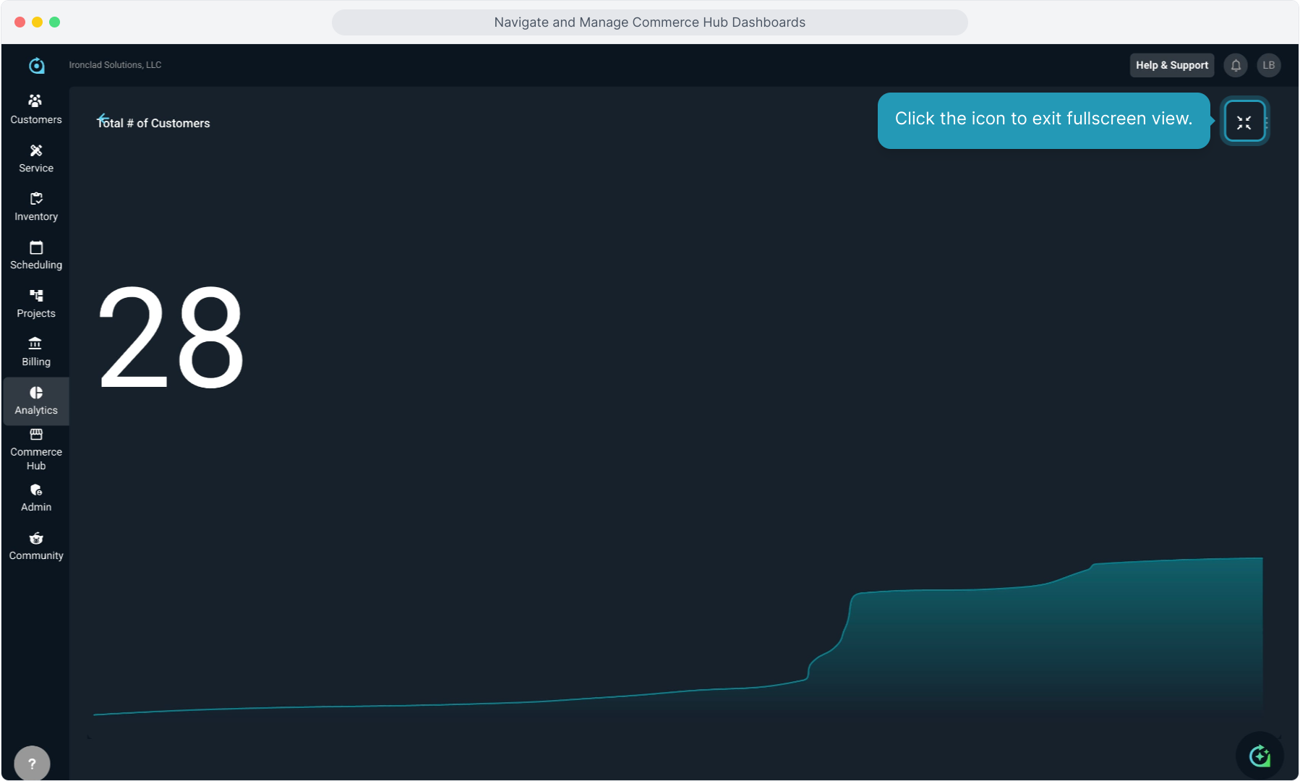Click the question mark help button

(x=32, y=763)
